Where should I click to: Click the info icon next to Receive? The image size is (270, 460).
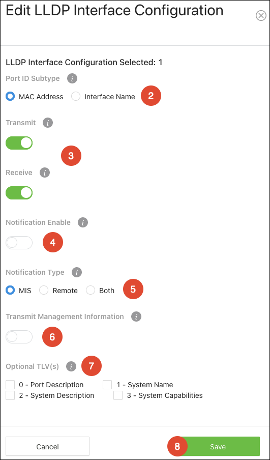[x=45, y=172]
